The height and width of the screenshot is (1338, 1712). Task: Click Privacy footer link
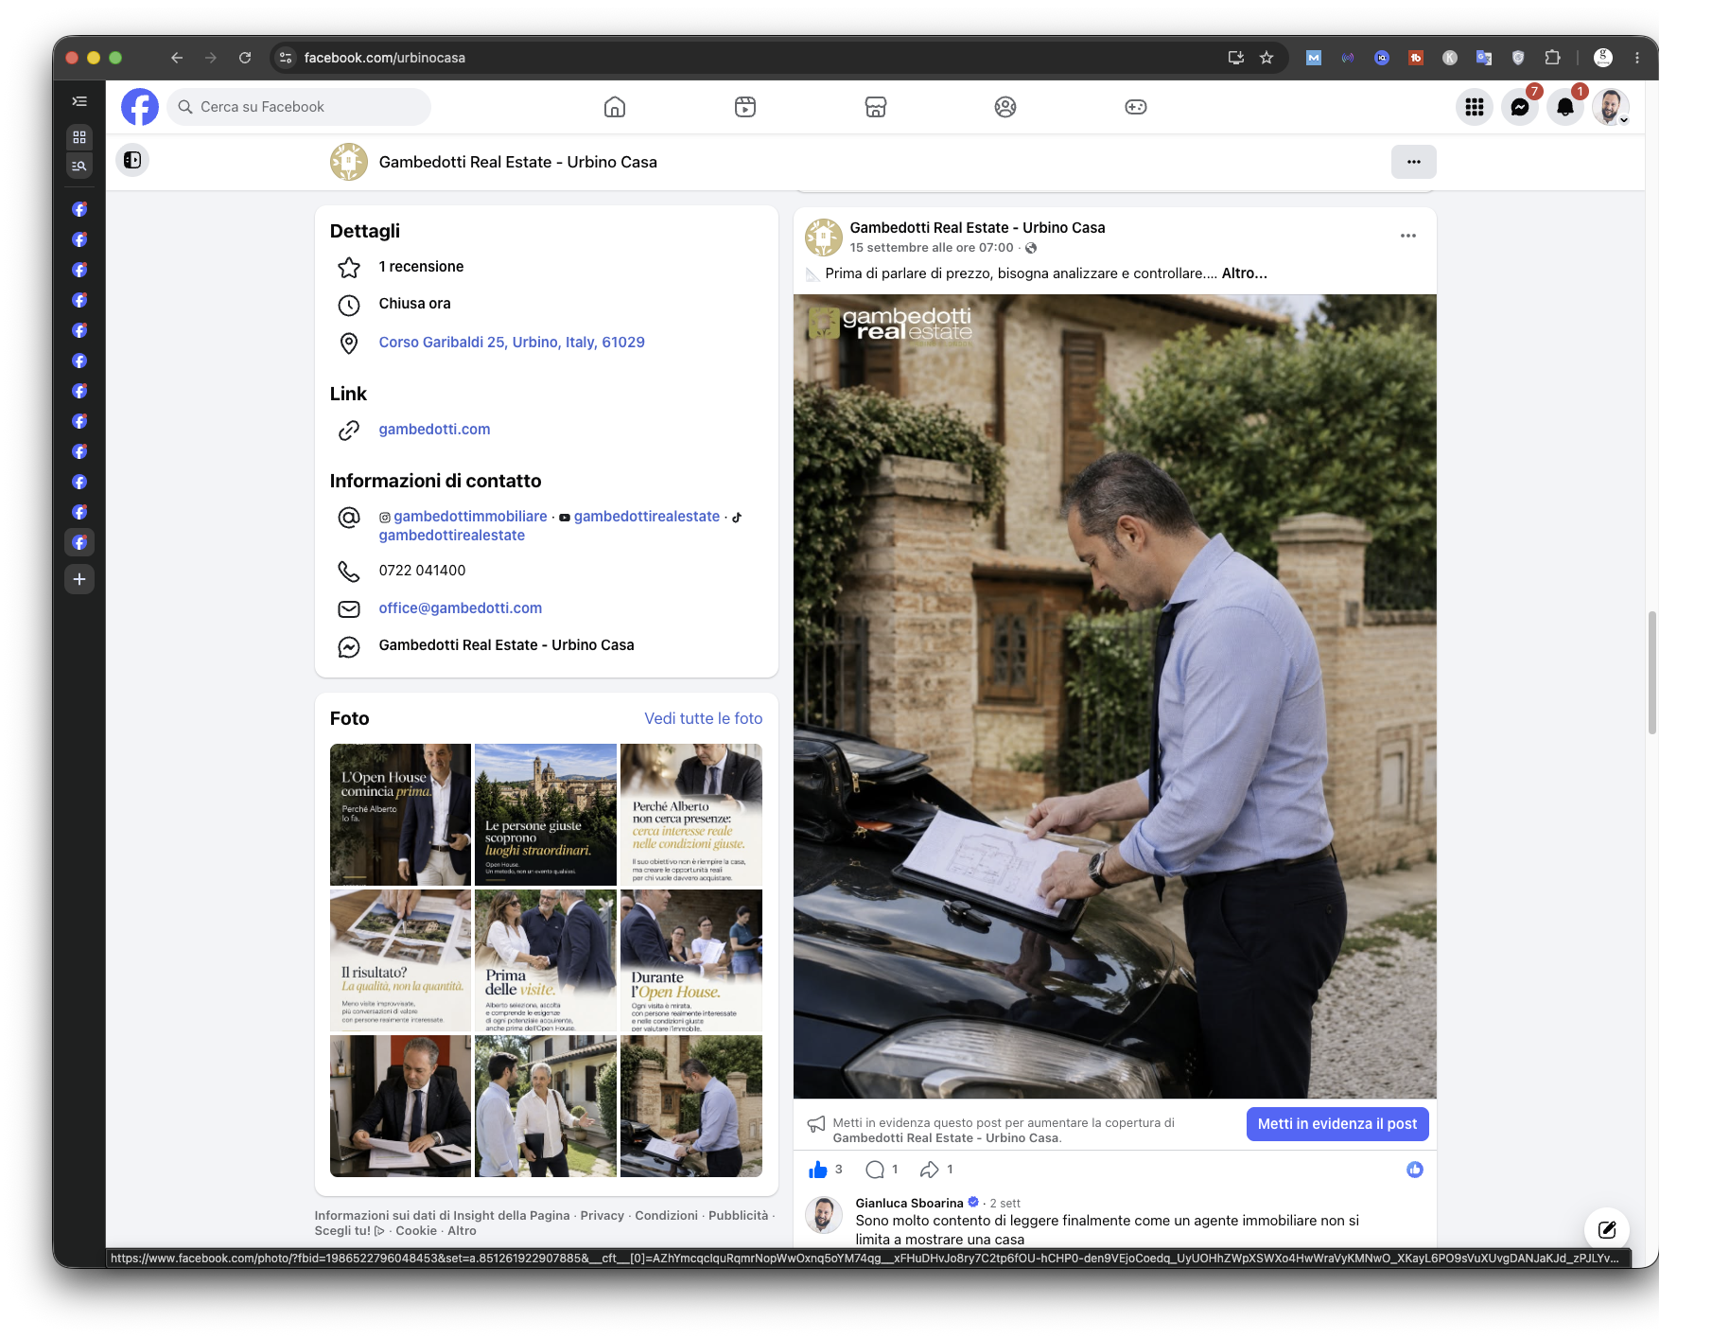click(602, 1216)
